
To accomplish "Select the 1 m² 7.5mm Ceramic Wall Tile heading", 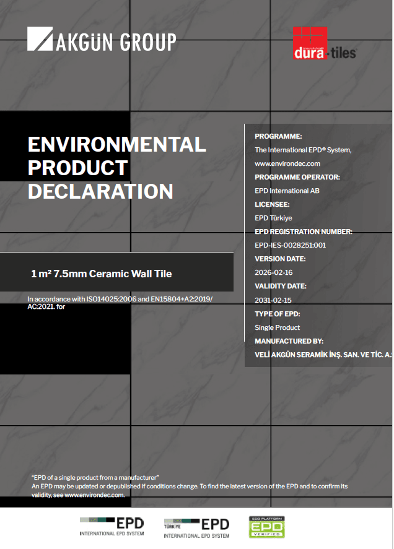I will 102,273.
